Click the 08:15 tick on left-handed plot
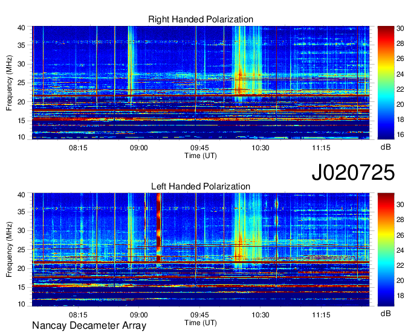The width and height of the screenshot is (411, 333). tap(78, 315)
